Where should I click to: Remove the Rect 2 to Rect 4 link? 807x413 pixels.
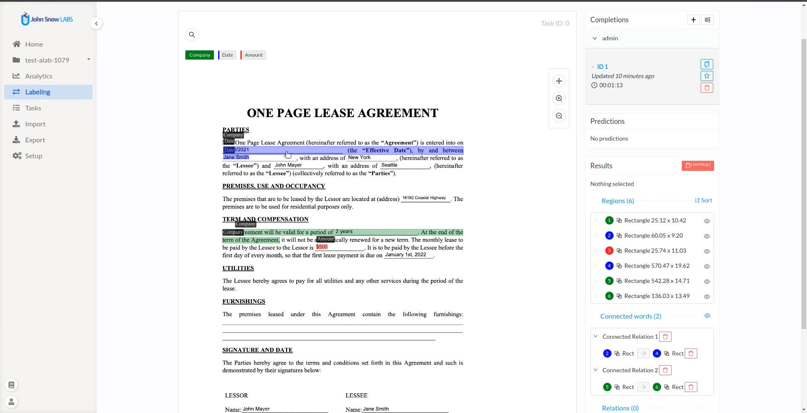click(691, 353)
